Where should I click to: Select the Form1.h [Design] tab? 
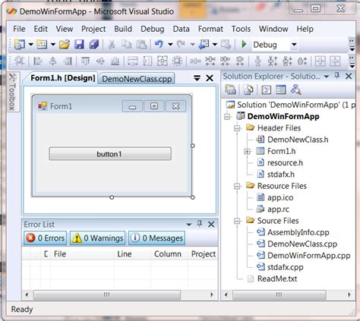point(62,78)
